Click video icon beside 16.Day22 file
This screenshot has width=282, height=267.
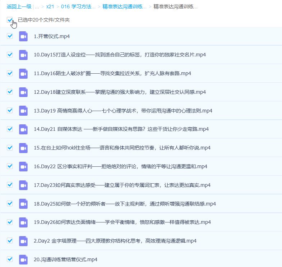tap(23, 166)
